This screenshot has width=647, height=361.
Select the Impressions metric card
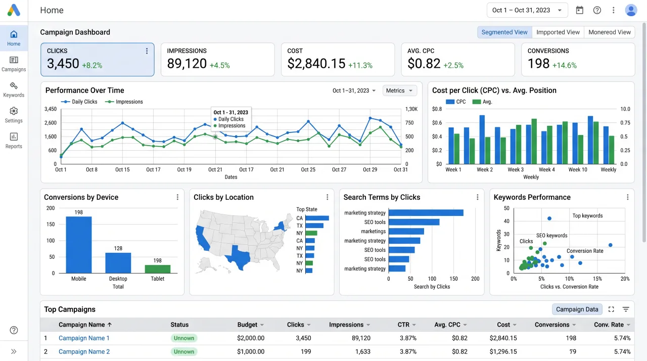[217, 60]
